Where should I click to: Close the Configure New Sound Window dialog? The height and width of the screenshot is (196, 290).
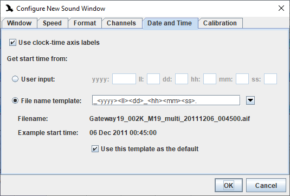(x=281, y=8)
